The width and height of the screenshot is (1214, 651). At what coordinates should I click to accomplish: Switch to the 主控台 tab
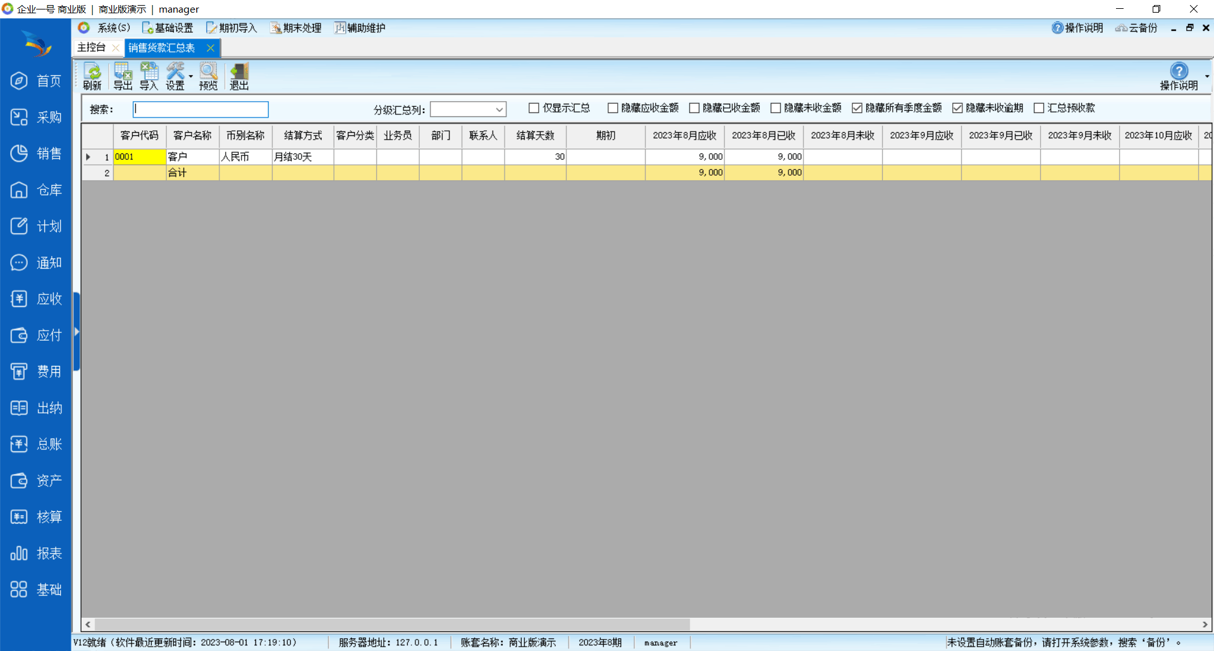(92, 47)
